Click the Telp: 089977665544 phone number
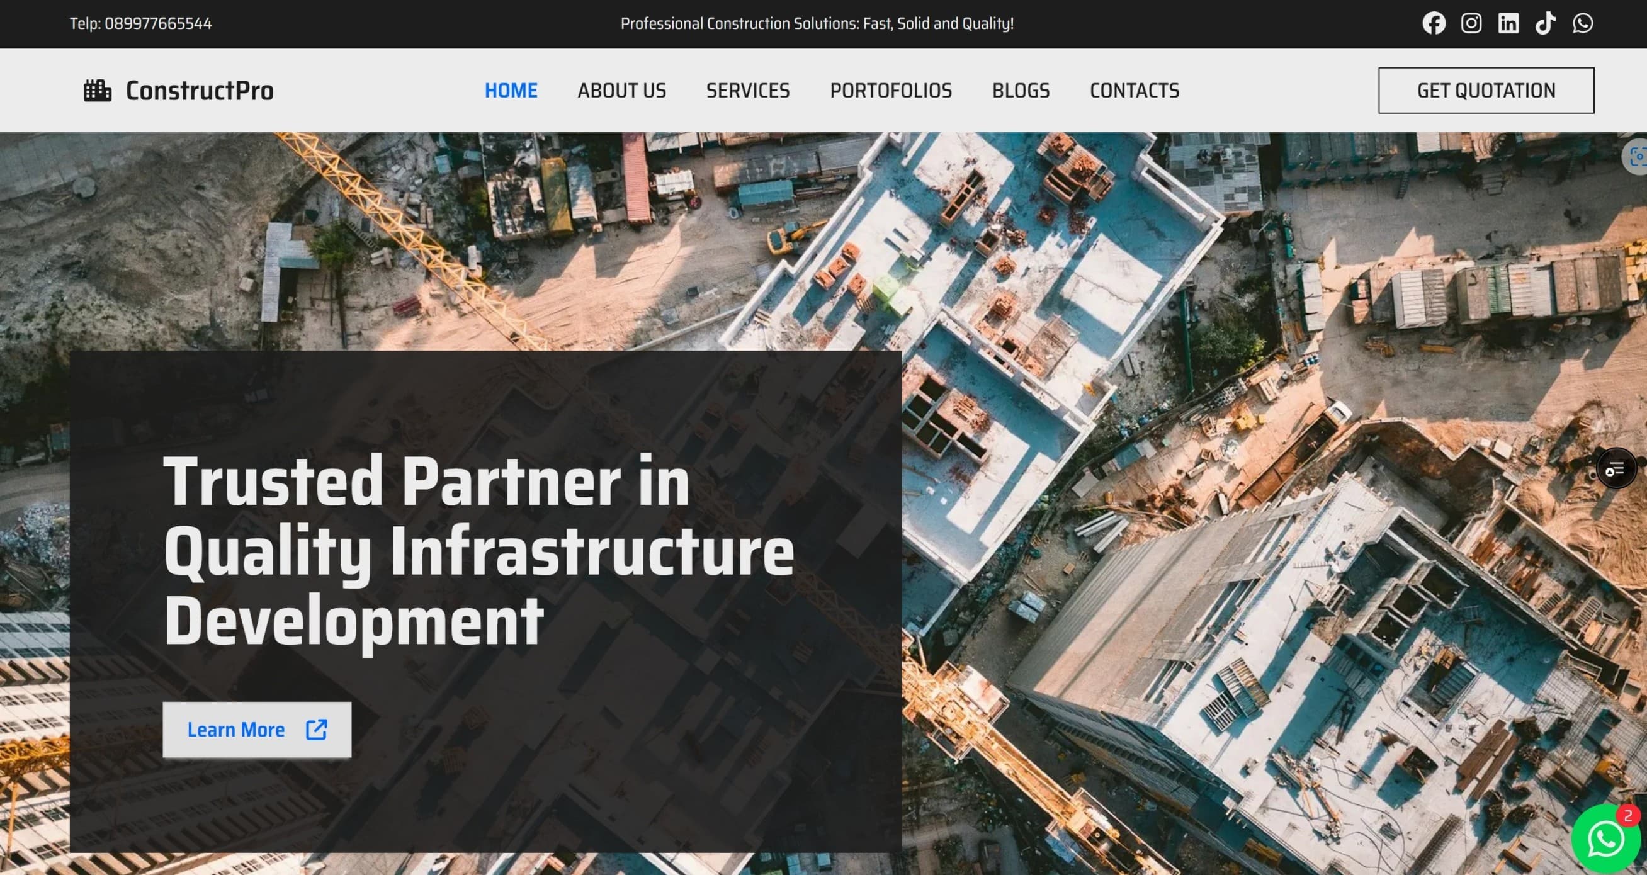 point(140,24)
